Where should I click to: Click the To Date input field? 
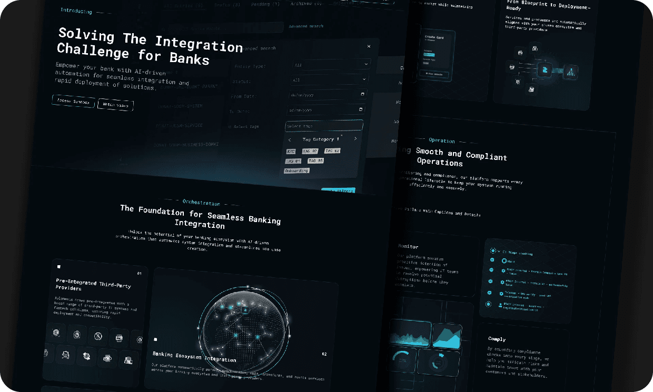325,110
